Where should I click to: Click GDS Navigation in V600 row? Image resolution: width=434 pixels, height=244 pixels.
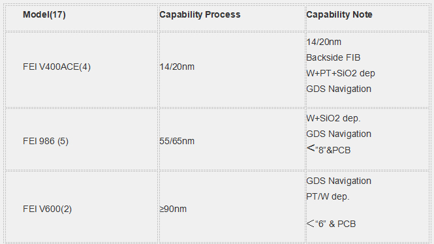(x=339, y=181)
